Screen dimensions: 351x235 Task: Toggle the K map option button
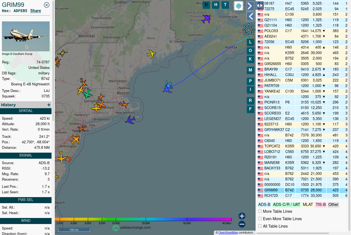(x=250, y=59)
